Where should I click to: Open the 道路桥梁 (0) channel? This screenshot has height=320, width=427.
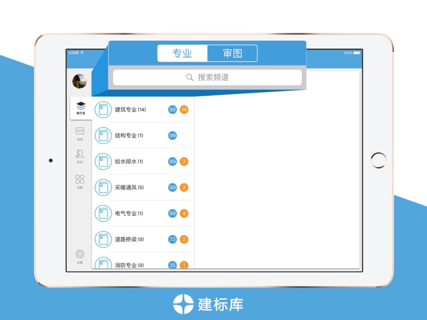pyautogui.click(x=143, y=239)
